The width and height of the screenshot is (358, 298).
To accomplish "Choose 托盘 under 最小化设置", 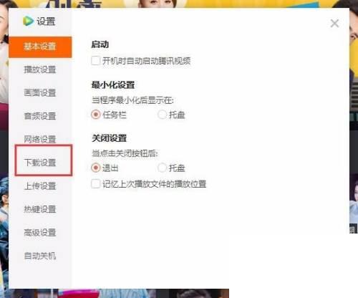I will coord(162,115).
